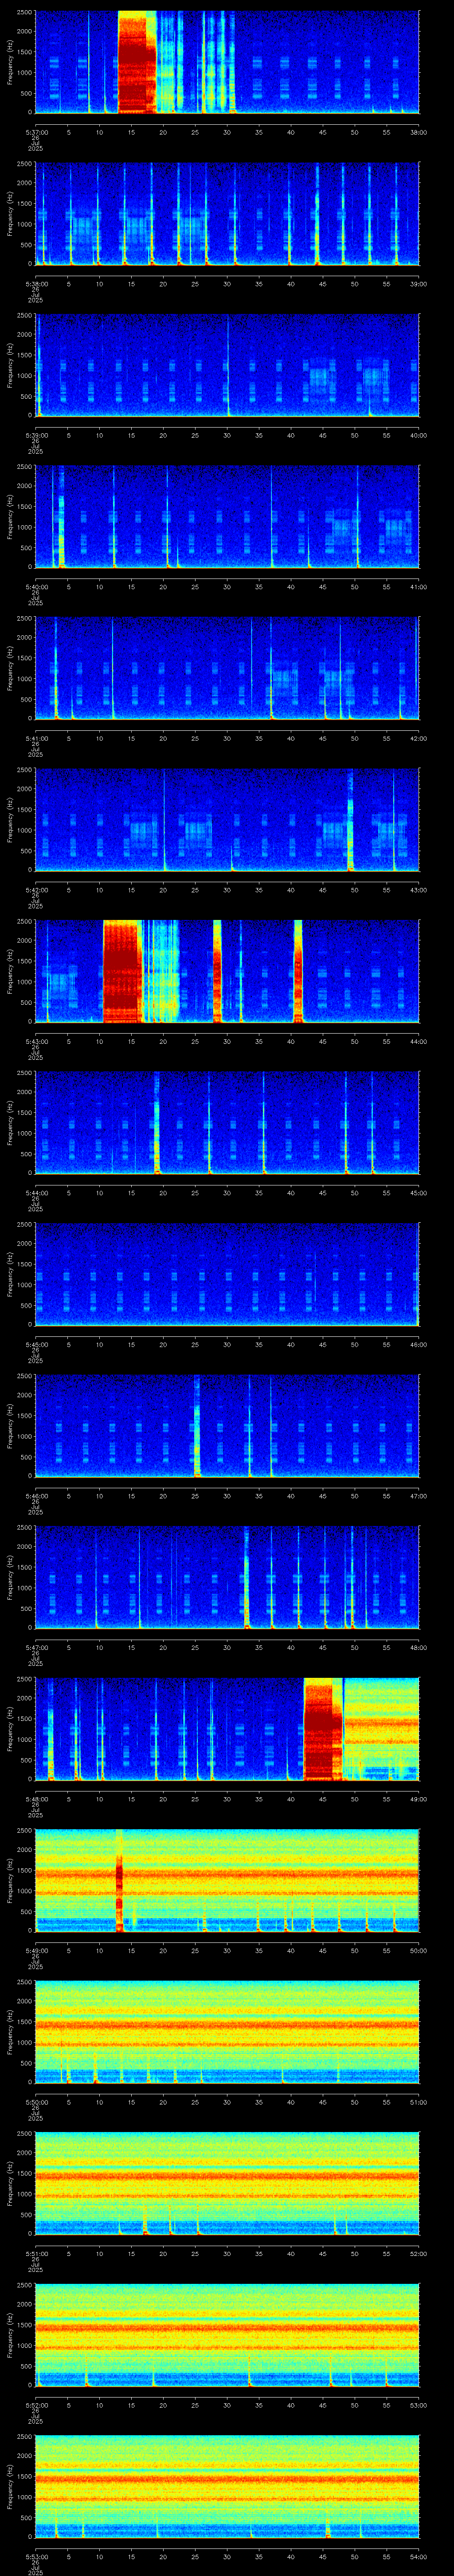The height and width of the screenshot is (2576, 454).
Task: Click the "5:43:00" start time label
Action: pyautogui.click(x=36, y=1041)
